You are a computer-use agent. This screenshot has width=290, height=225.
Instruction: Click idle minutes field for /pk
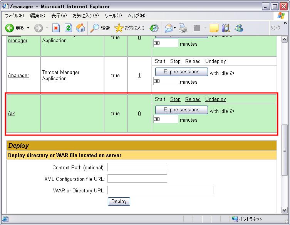coord(166,119)
